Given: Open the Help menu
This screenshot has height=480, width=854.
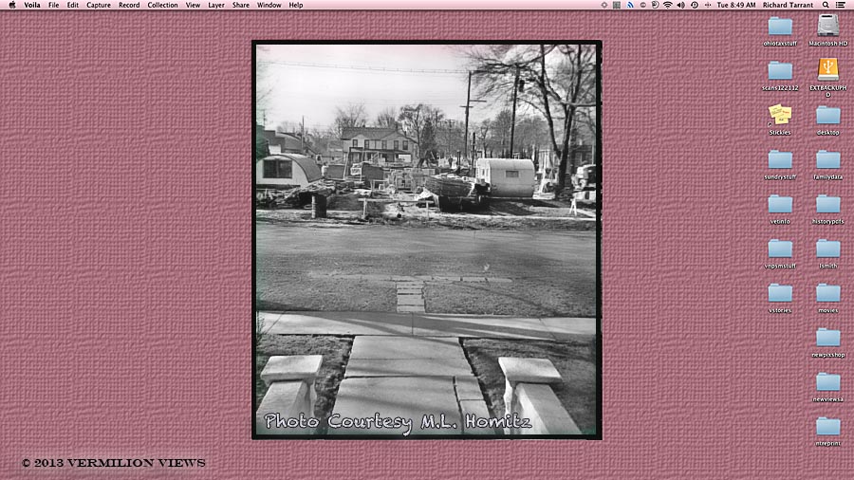Looking at the screenshot, I should click(296, 5).
